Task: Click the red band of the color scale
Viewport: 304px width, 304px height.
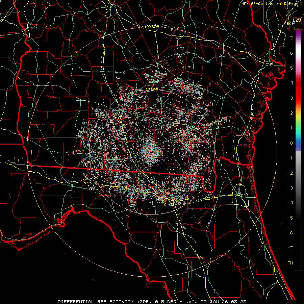Action: (x=298, y=91)
